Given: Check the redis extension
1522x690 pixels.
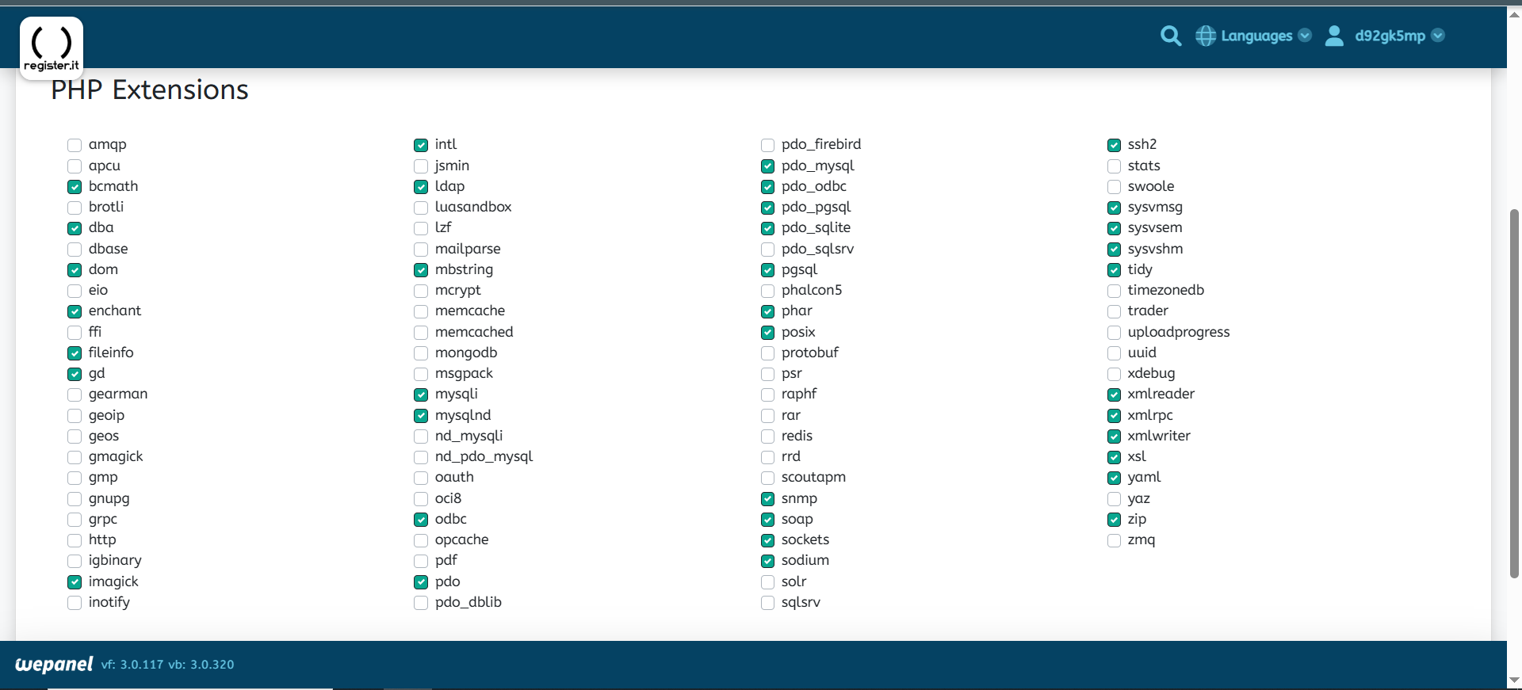Looking at the screenshot, I should (x=767, y=436).
